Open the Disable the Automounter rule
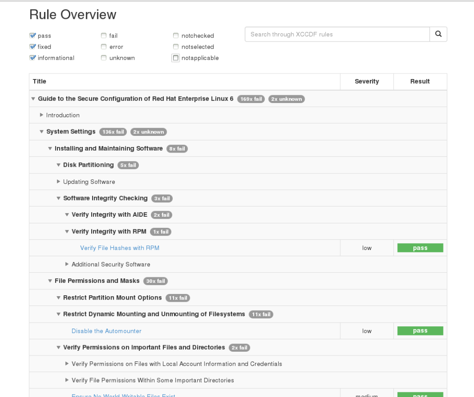The image size is (474, 397). click(x=106, y=331)
